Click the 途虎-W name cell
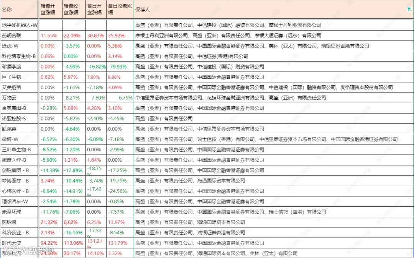This screenshot has width=414, height=258. (19, 46)
